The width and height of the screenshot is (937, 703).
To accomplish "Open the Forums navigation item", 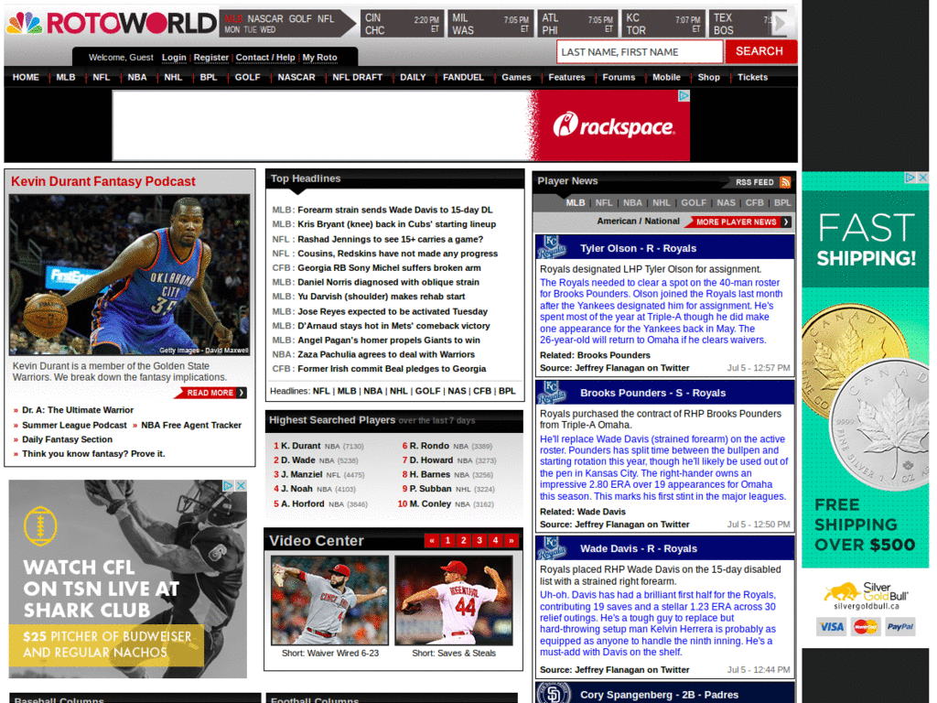I will coord(619,77).
